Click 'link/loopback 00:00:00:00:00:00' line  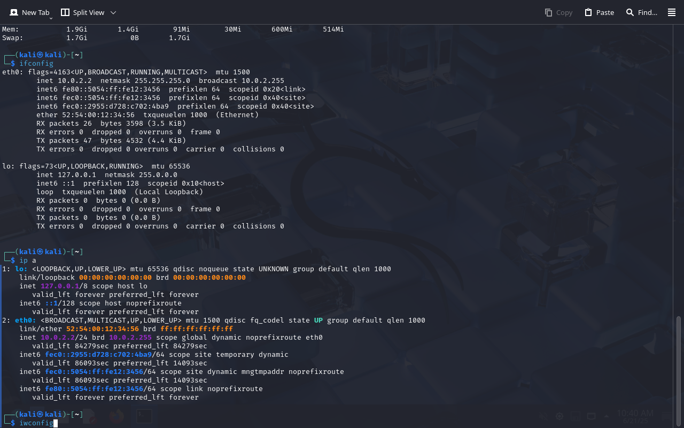click(x=133, y=278)
